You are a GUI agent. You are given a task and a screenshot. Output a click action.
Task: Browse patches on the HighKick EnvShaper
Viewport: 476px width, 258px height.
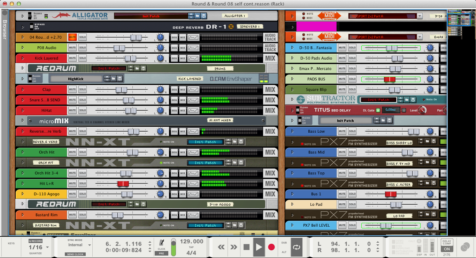[x=114, y=79]
